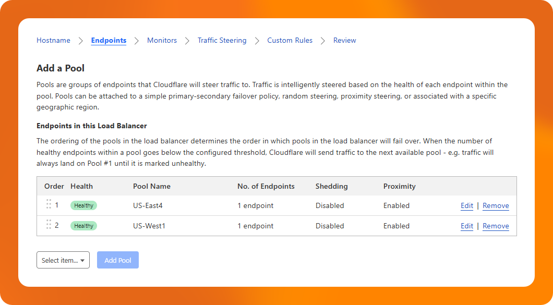Screen dimensions: 553x305
Task: Click the drag handle for pool order 2
Action: pos(49,224)
